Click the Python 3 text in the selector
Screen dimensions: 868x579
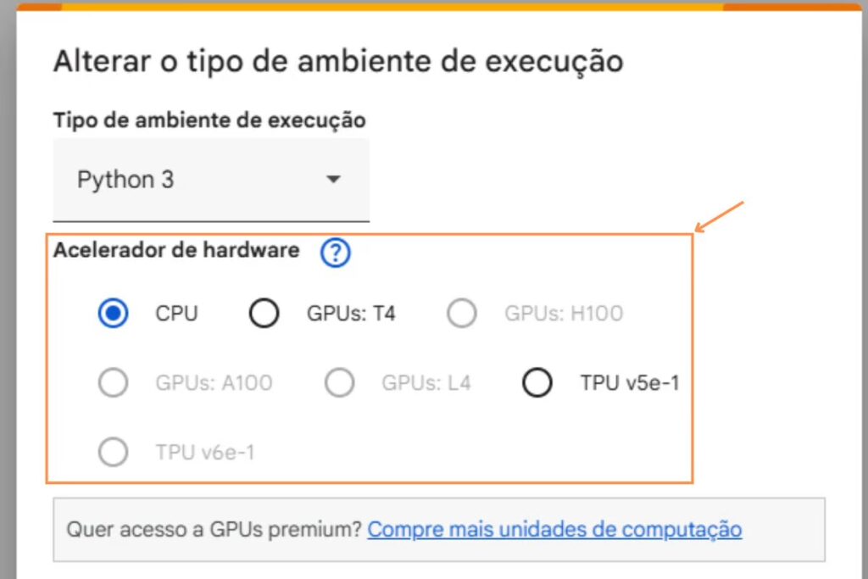coord(126,180)
